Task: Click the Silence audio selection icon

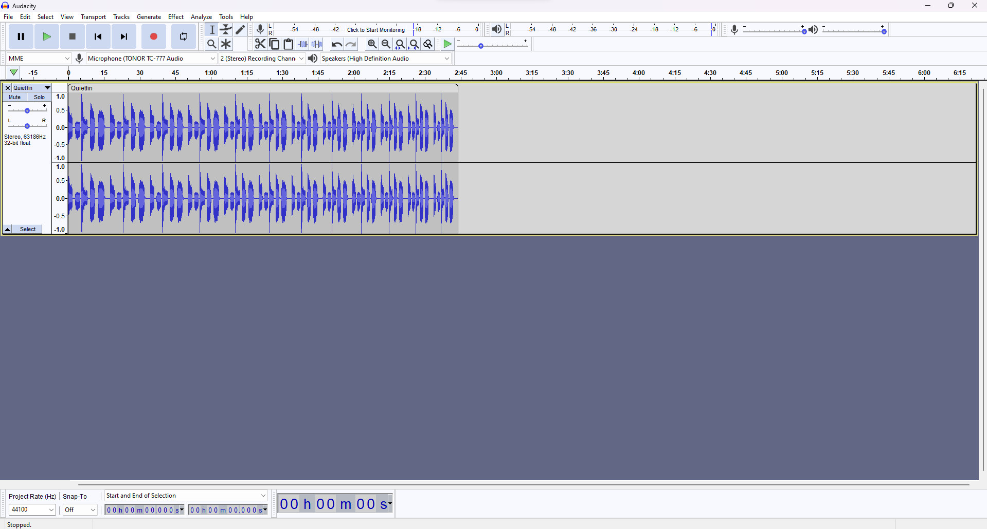Action: click(x=317, y=44)
